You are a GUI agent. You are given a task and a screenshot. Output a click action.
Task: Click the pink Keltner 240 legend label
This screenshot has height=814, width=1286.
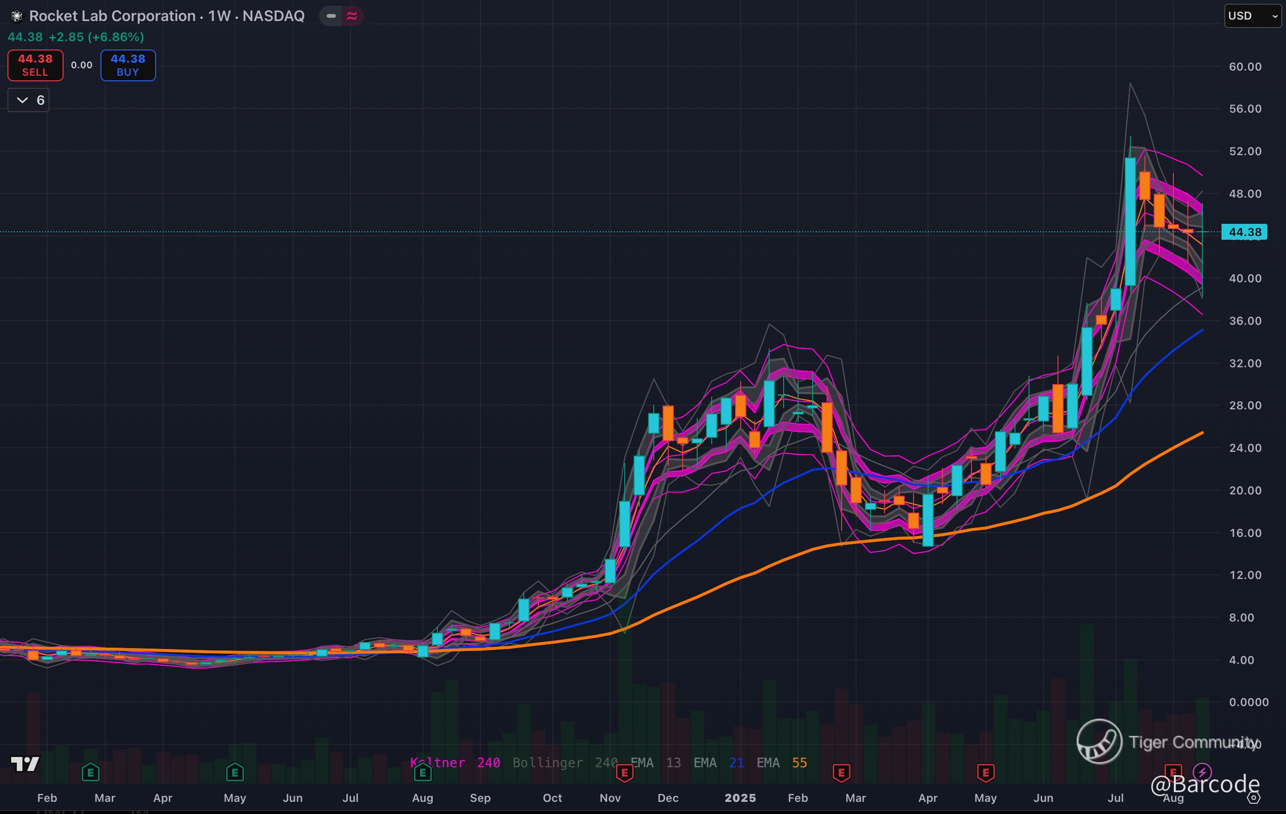455,763
